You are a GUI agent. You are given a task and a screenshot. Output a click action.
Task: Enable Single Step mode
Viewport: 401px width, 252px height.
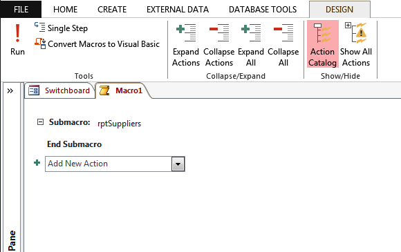(61, 28)
